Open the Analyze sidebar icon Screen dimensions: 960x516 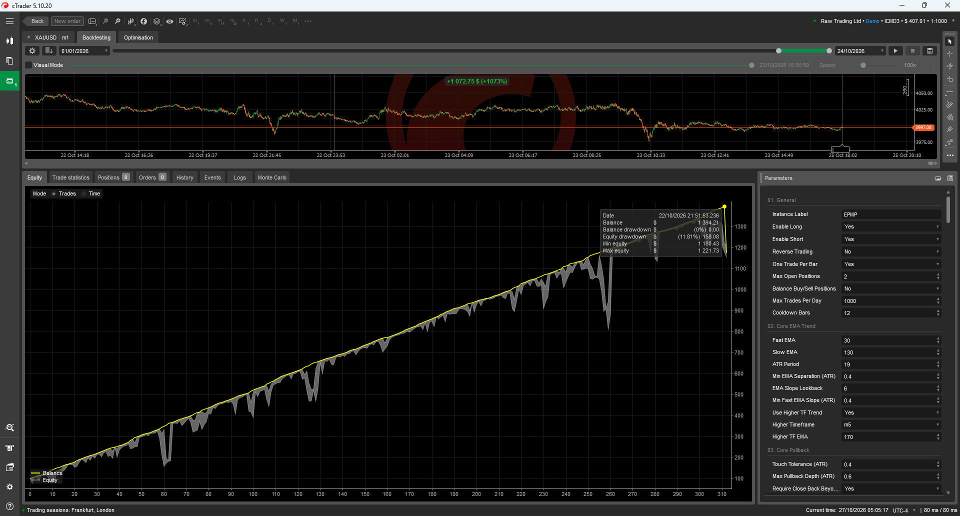click(x=9, y=428)
